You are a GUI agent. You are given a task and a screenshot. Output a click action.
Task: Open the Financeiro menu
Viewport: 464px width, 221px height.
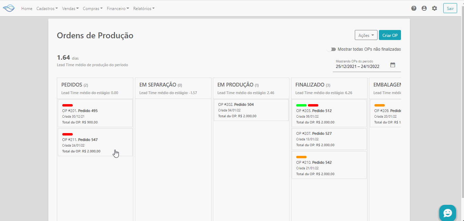pyautogui.click(x=118, y=8)
